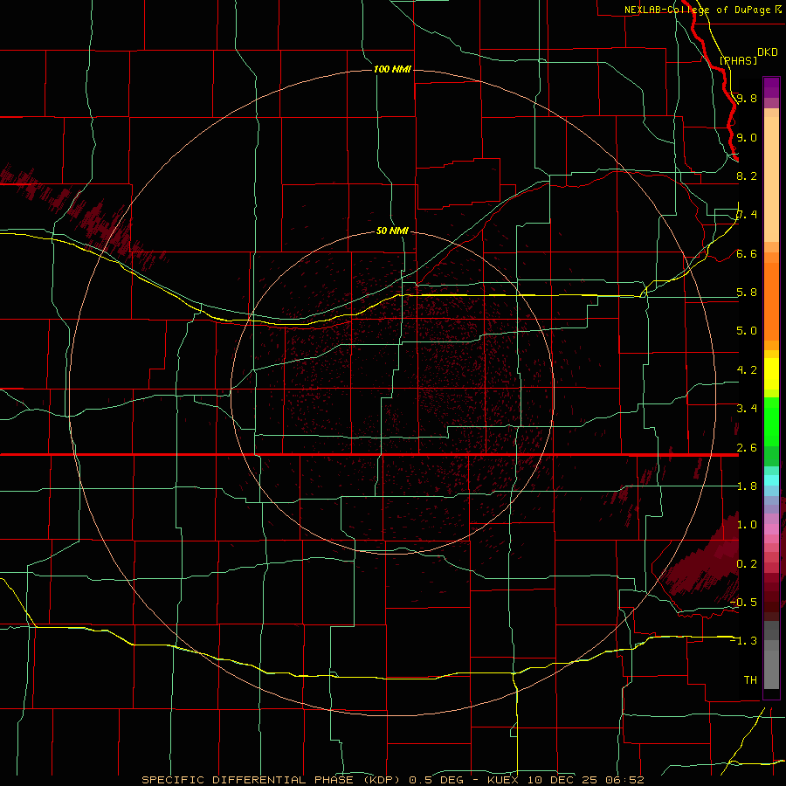Click the 50 NMI range ring label

coord(392,231)
